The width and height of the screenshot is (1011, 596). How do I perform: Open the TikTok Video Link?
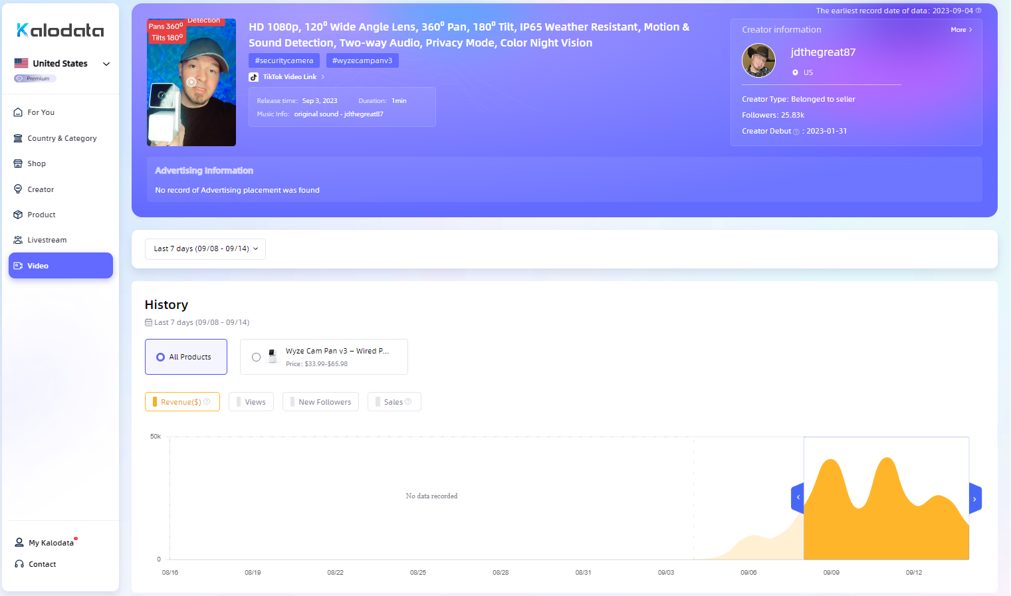click(290, 77)
